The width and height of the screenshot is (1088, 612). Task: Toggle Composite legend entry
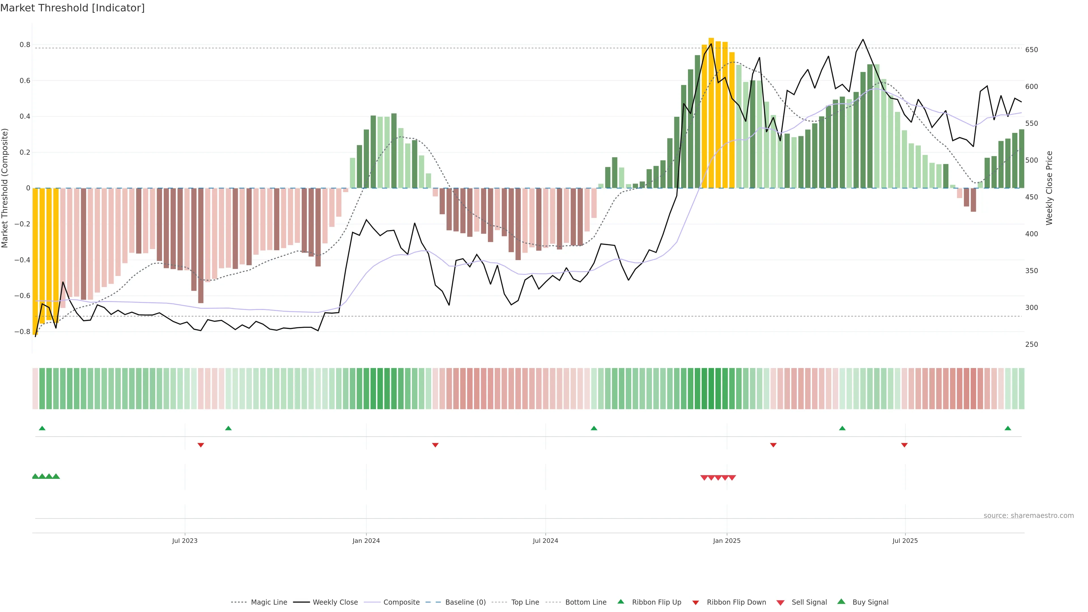[x=401, y=602]
